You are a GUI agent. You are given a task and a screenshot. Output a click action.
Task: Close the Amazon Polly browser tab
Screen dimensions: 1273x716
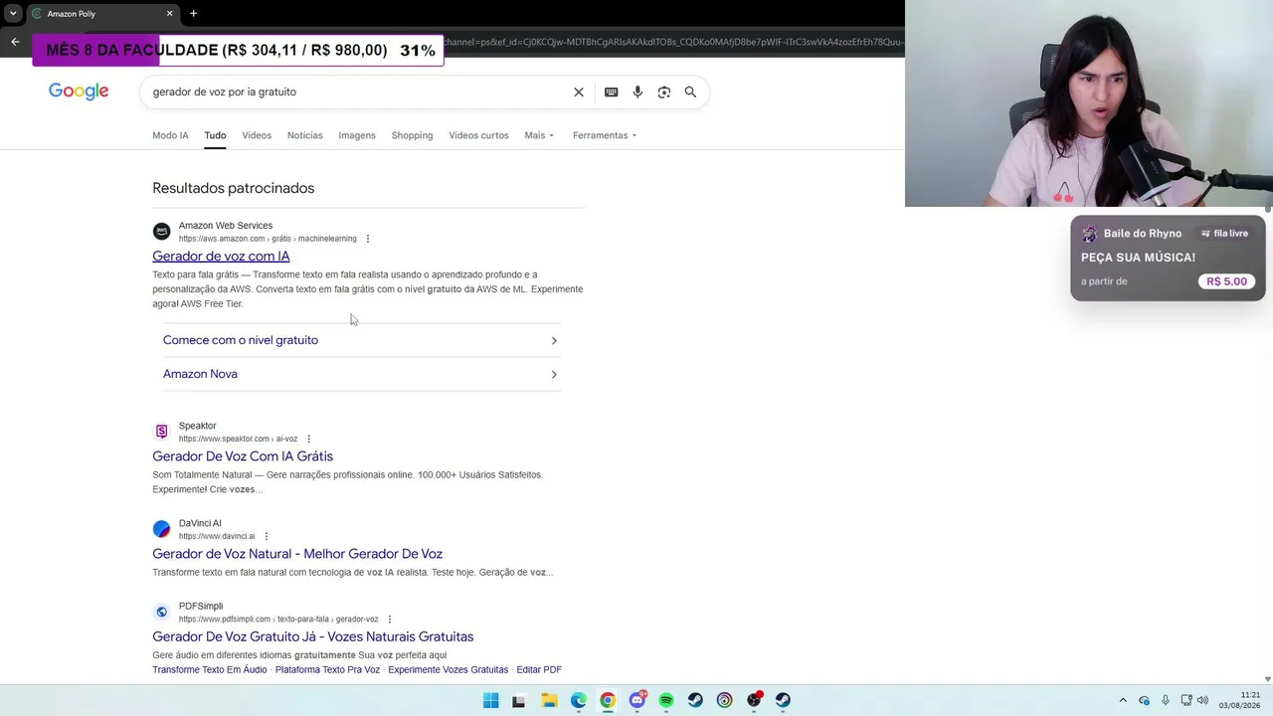(169, 14)
